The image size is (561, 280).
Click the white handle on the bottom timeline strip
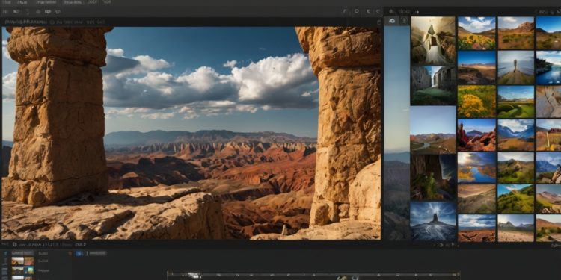(x=194, y=275)
